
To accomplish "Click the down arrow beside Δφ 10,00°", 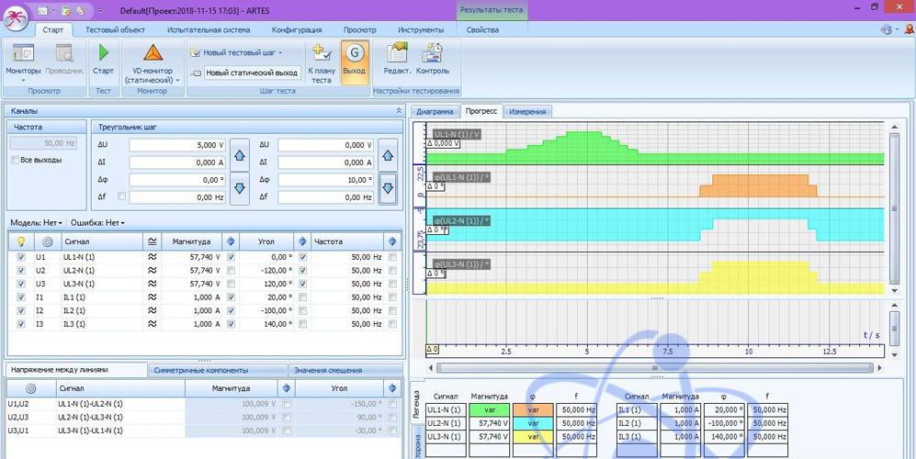I will click(x=388, y=188).
